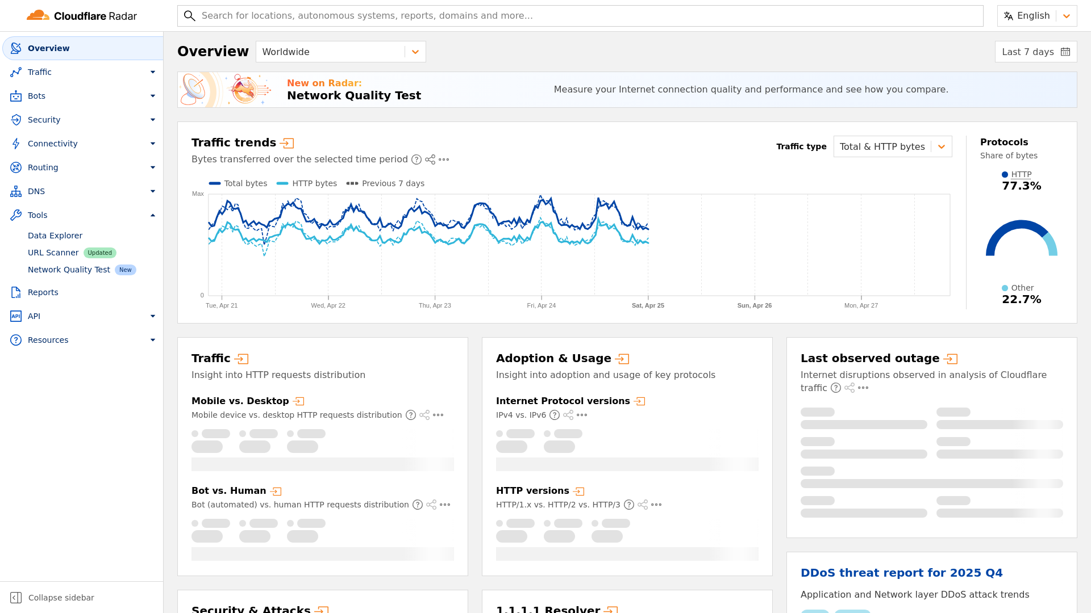The width and height of the screenshot is (1091, 613).
Task: Open the DDoS threat report for 2025 Q4 link
Action: pyautogui.click(x=901, y=573)
